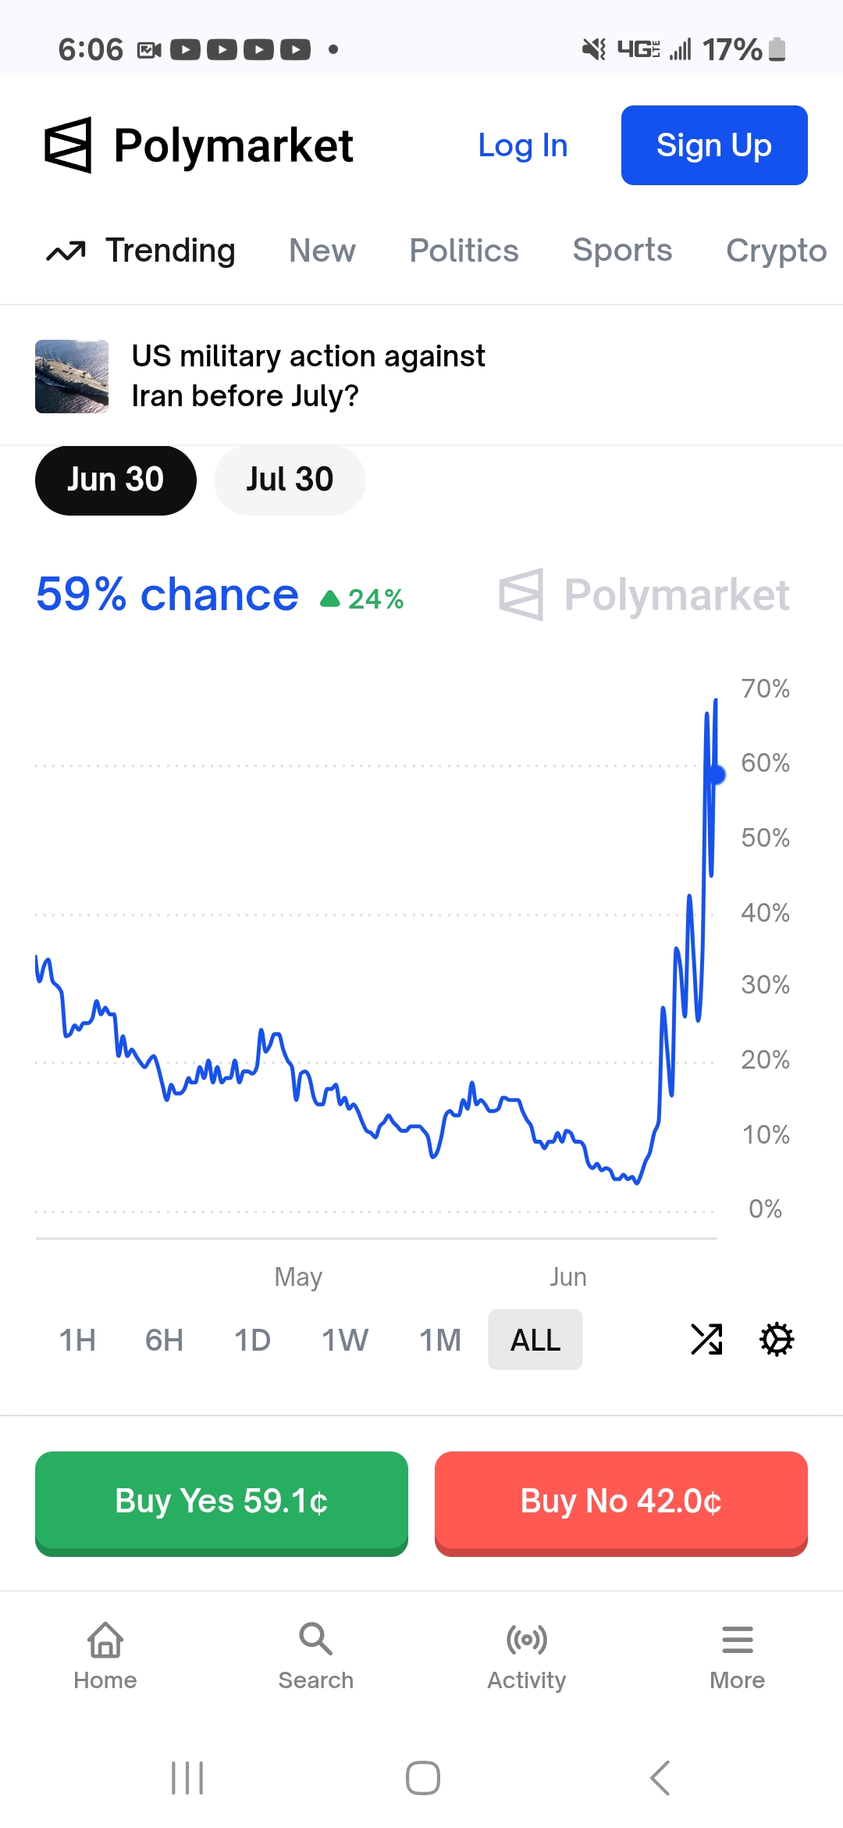Click the blue current-value dot on chart
843x1828 pixels.
coord(716,774)
